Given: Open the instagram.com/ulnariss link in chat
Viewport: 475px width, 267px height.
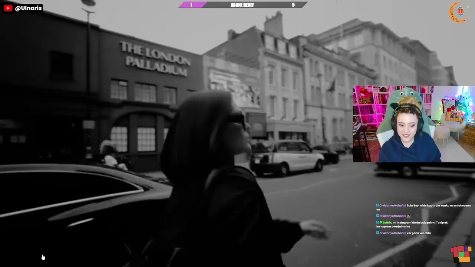Looking at the screenshot, I should coord(393,226).
